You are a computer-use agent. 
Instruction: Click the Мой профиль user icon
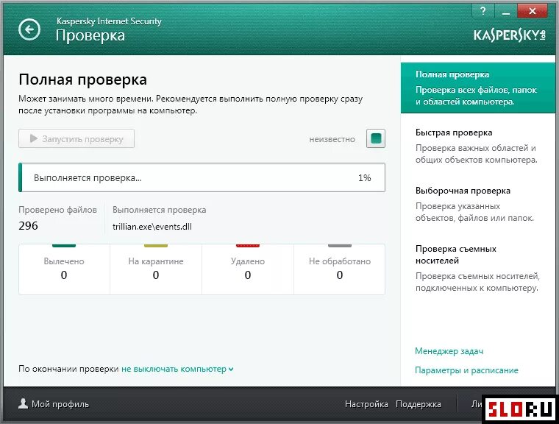coord(24,403)
